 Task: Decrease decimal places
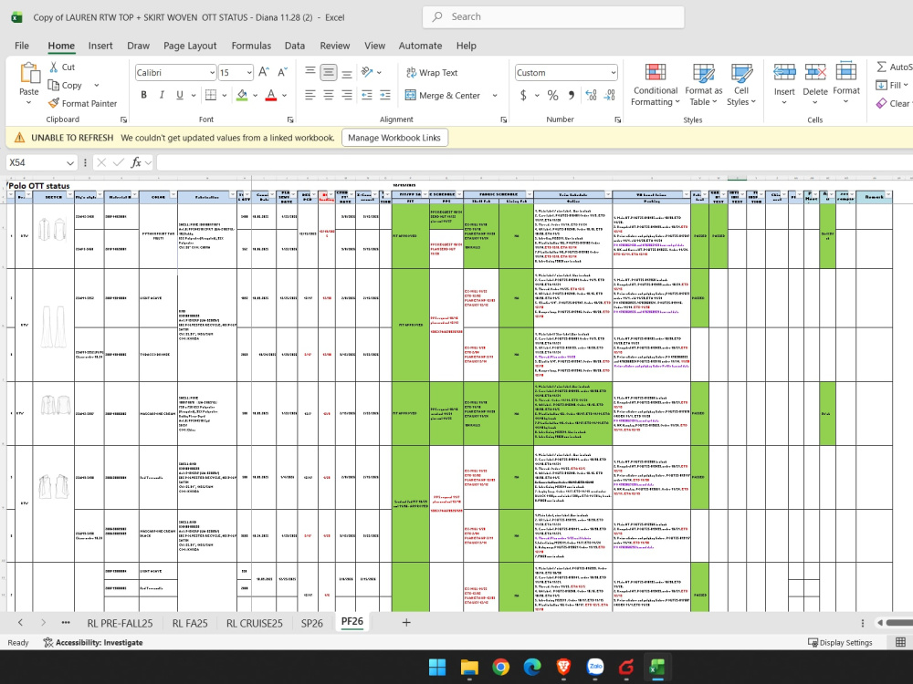click(610, 96)
